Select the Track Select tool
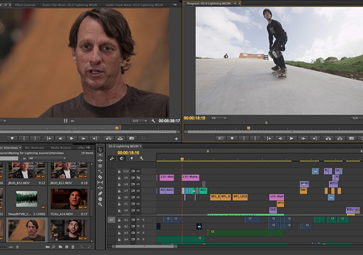 (100, 155)
